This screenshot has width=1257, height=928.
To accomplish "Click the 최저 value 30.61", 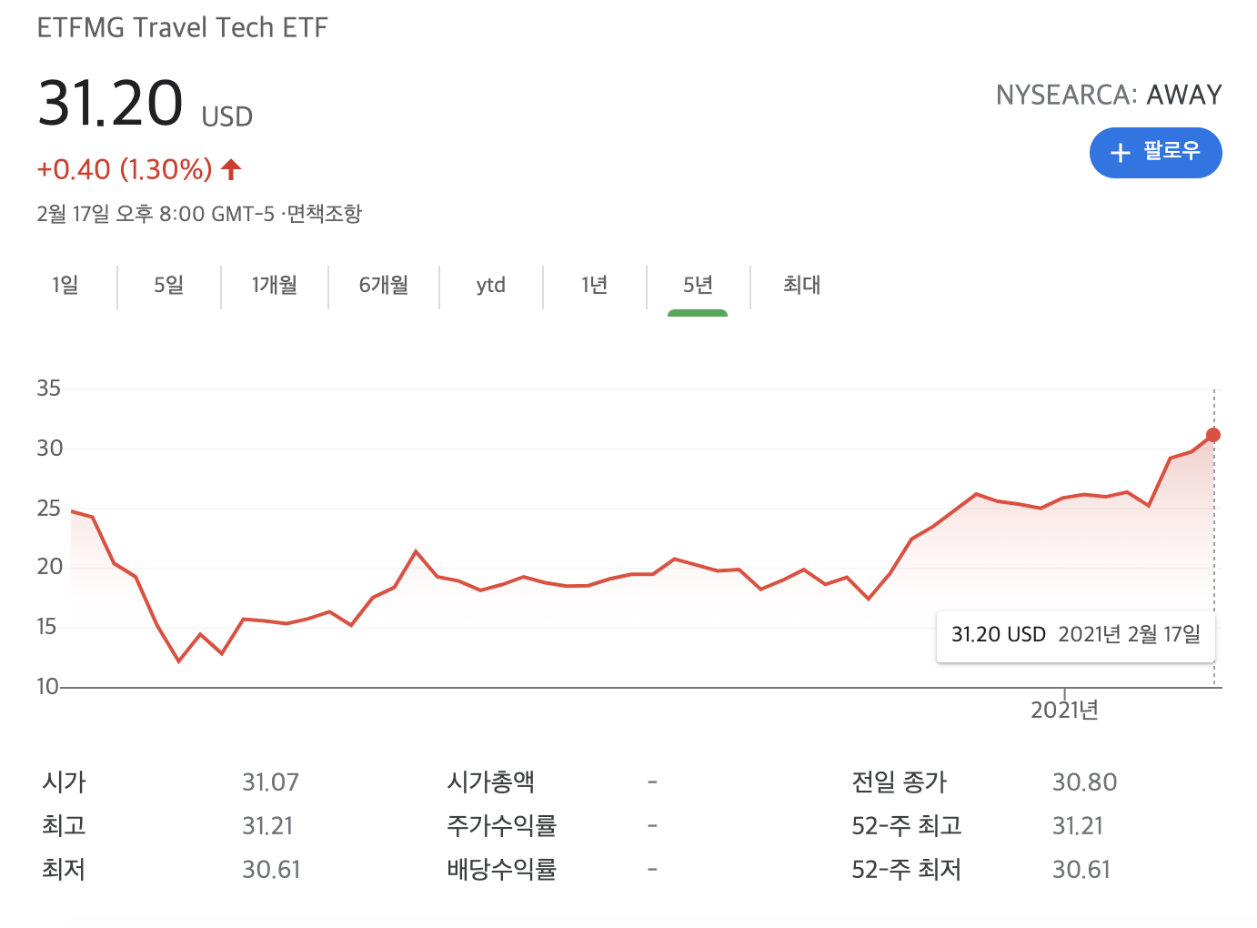I will click(x=271, y=870).
